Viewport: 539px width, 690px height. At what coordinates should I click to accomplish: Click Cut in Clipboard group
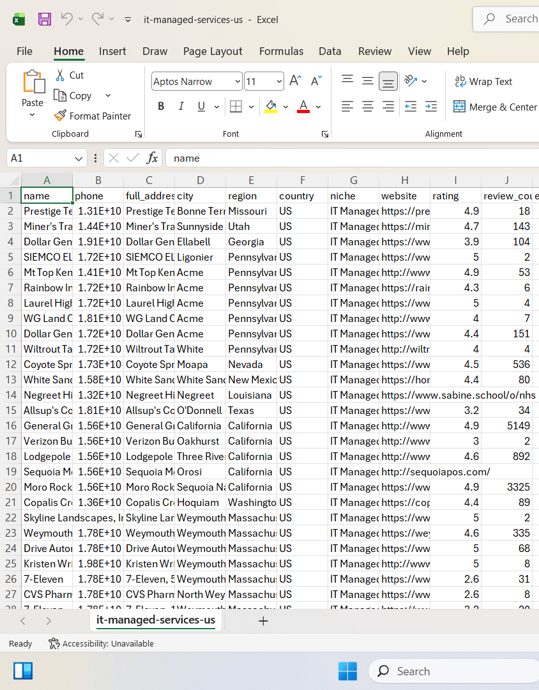[70, 75]
